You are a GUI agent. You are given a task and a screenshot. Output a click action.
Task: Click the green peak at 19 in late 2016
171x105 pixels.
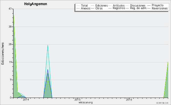tap(168, 62)
